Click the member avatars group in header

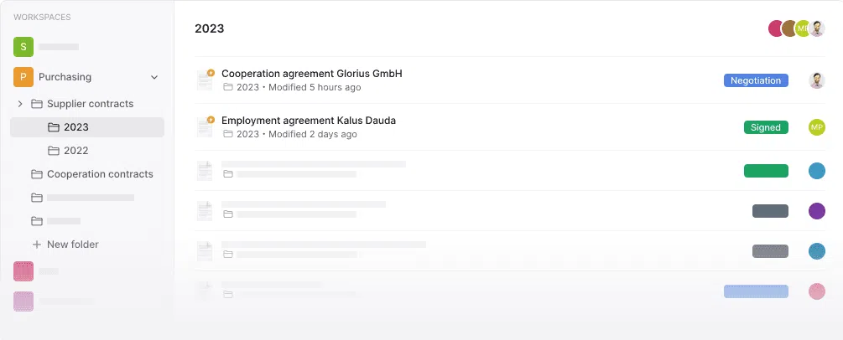point(796,28)
